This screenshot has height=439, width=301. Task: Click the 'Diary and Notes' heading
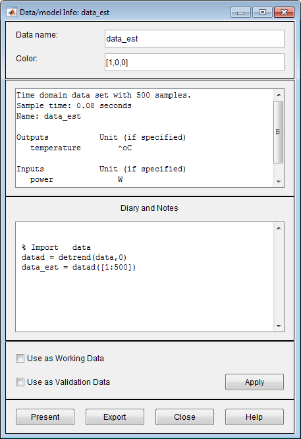[x=149, y=208]
